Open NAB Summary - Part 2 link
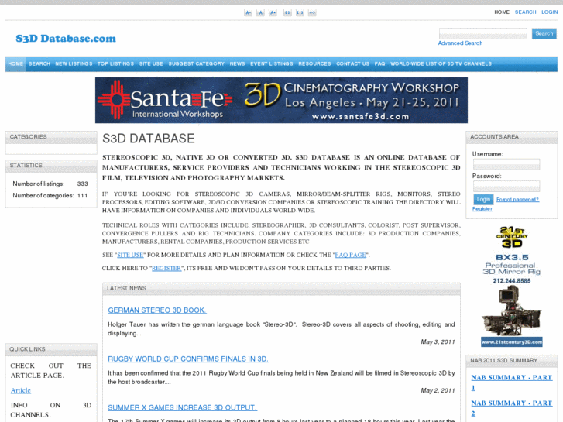 click(x=511, y=408)
